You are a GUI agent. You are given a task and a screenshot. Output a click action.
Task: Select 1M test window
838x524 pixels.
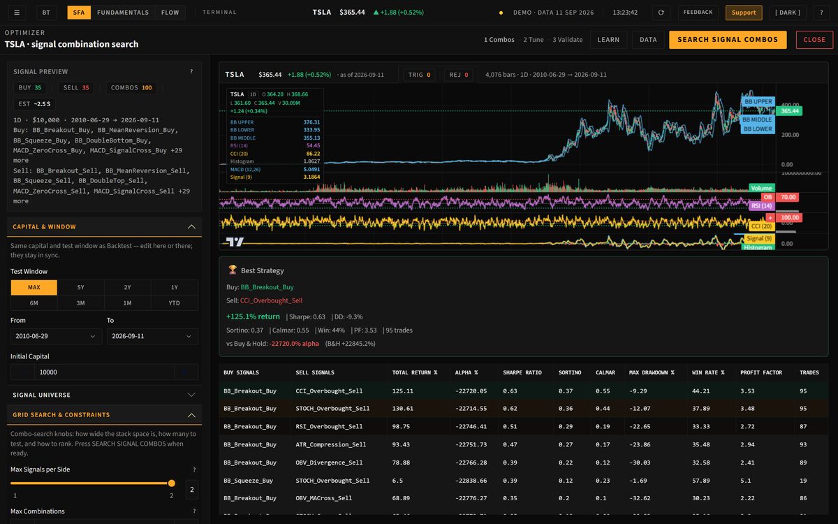coord(128,303)
